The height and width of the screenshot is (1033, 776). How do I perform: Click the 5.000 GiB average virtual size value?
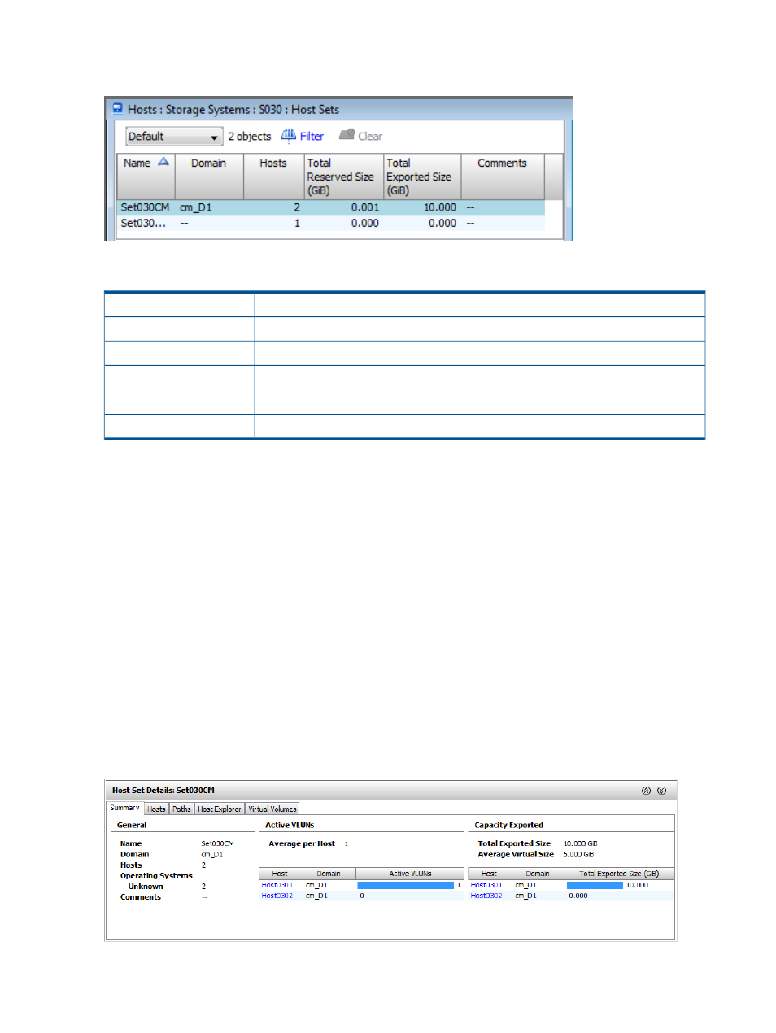tap(578, 854)
